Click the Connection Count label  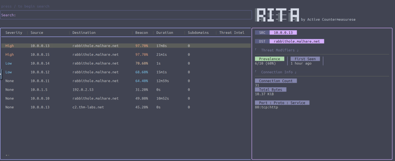[x=276, y=81]
